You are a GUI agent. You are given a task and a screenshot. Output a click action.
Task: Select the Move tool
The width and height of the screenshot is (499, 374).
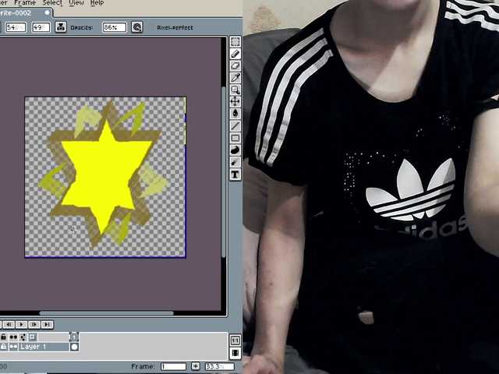pos(235,102)
